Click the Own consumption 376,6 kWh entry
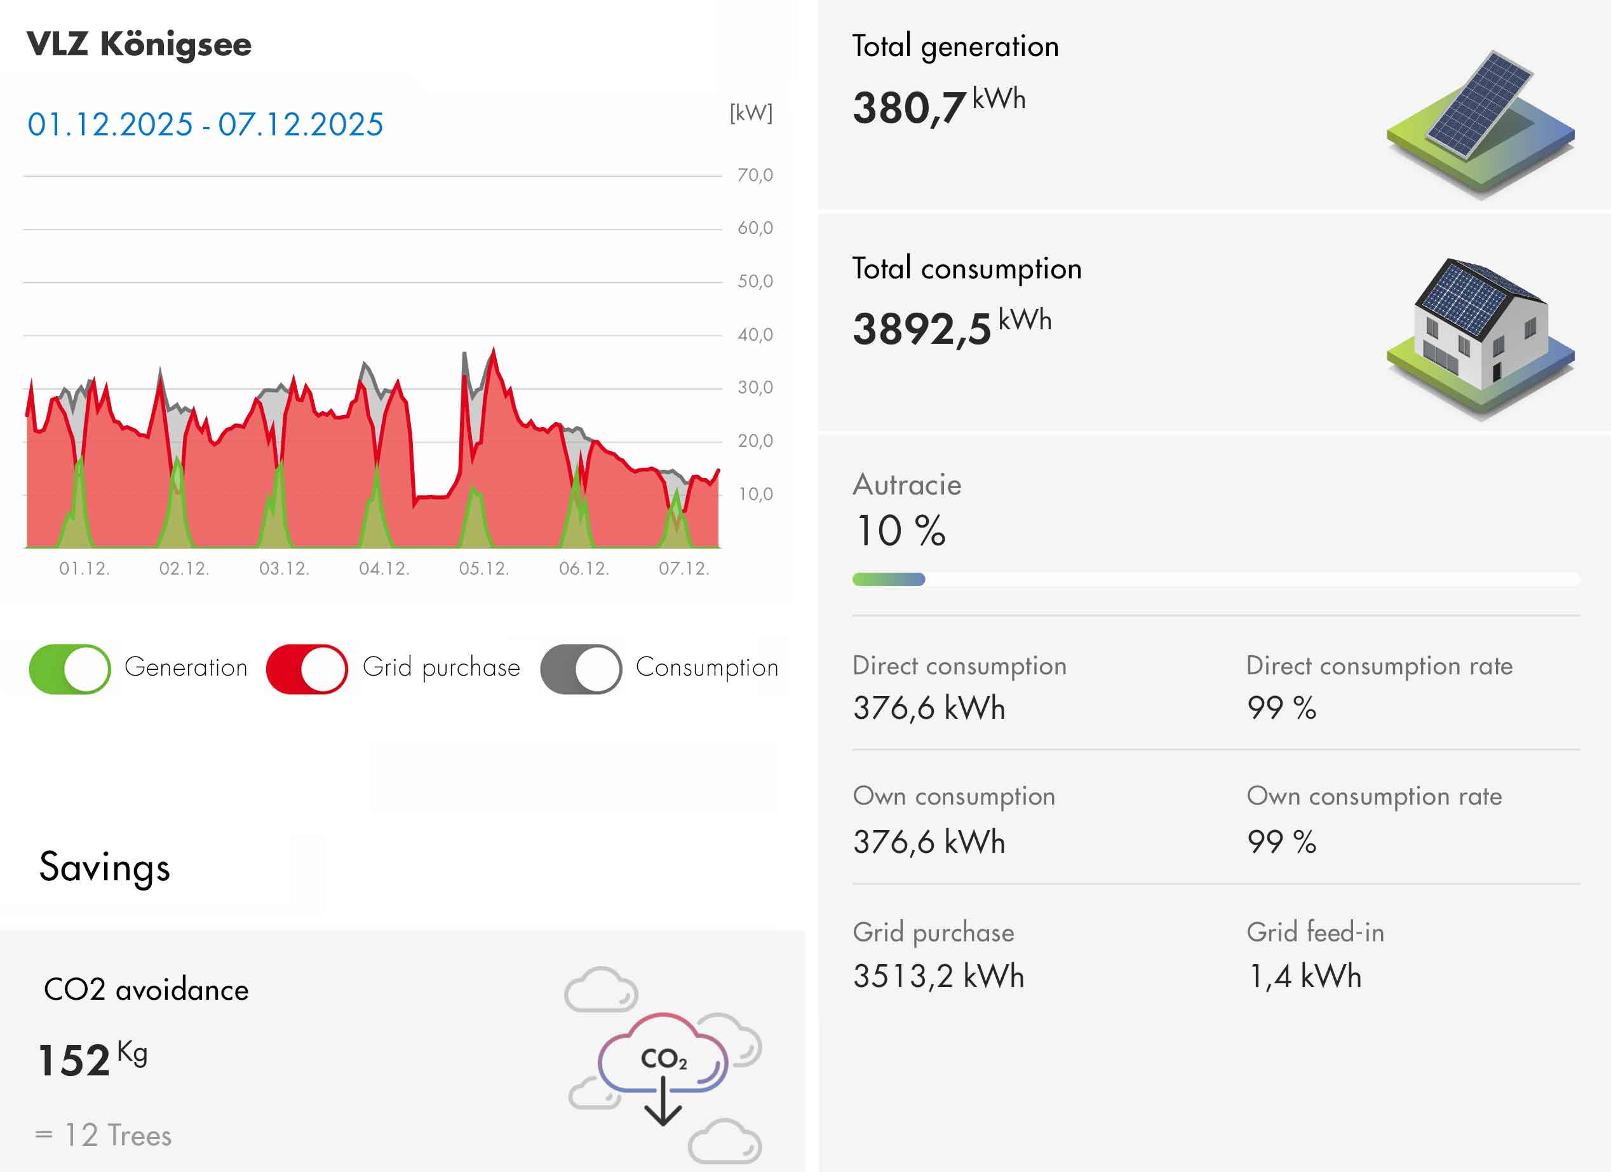 (x=929, y=842)
